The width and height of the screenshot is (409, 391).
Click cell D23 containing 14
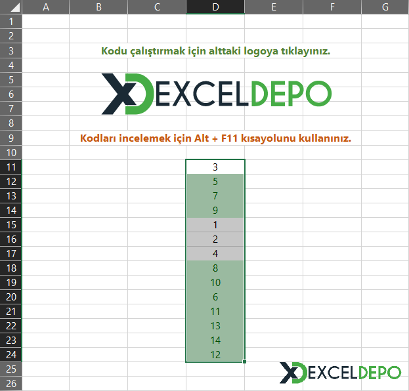215,340
